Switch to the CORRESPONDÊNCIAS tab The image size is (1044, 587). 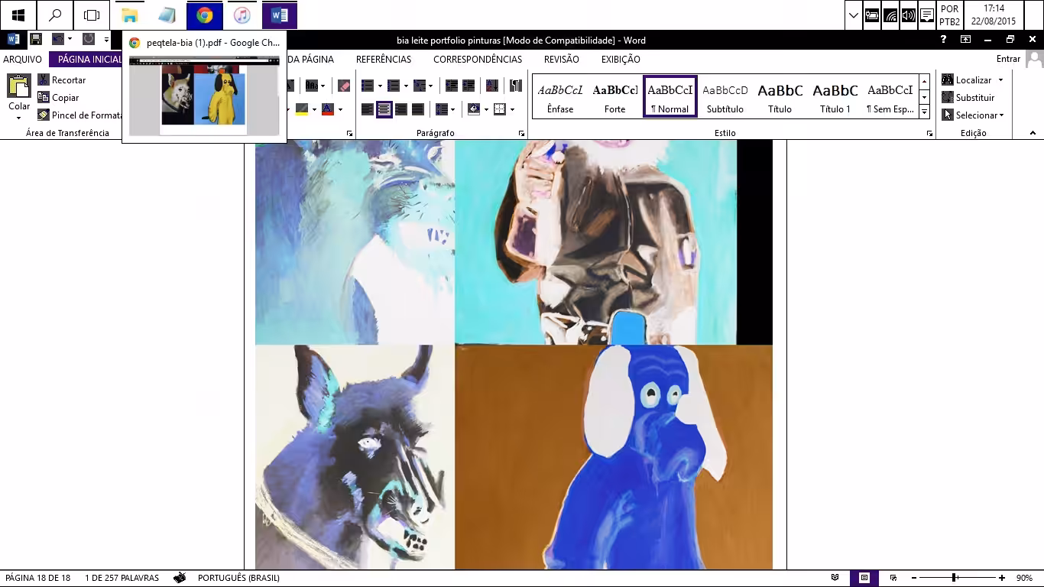pyautogui.click(x=478, y=59)
